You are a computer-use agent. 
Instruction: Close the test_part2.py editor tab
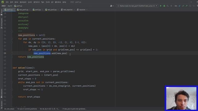tap(58, 10)
